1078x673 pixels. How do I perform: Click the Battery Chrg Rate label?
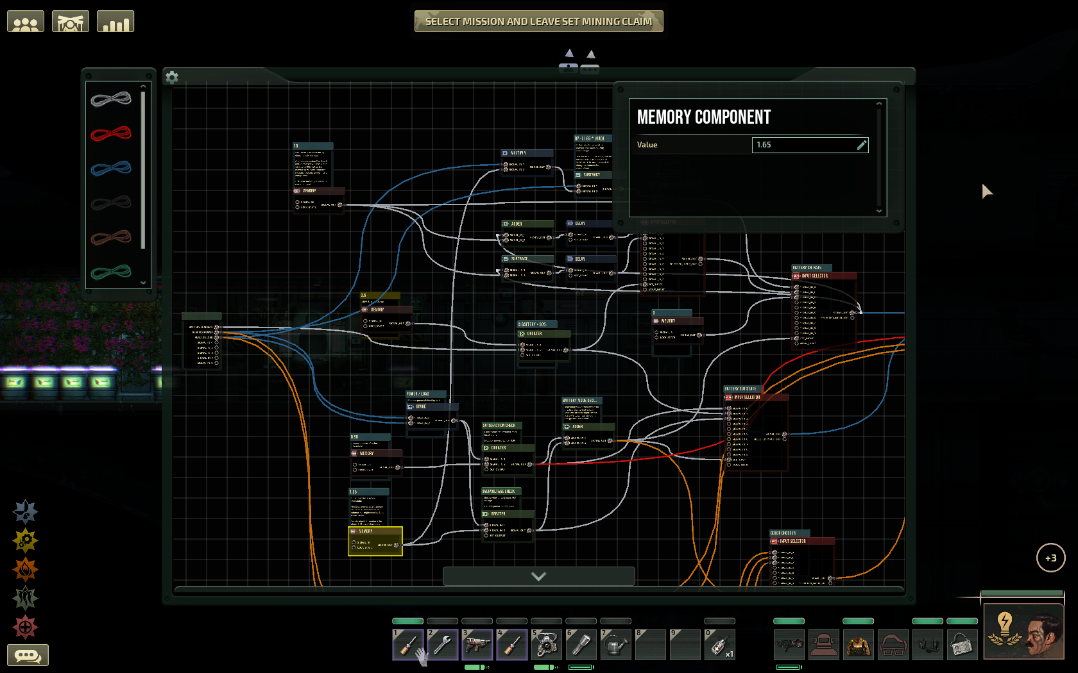point(812,268)
